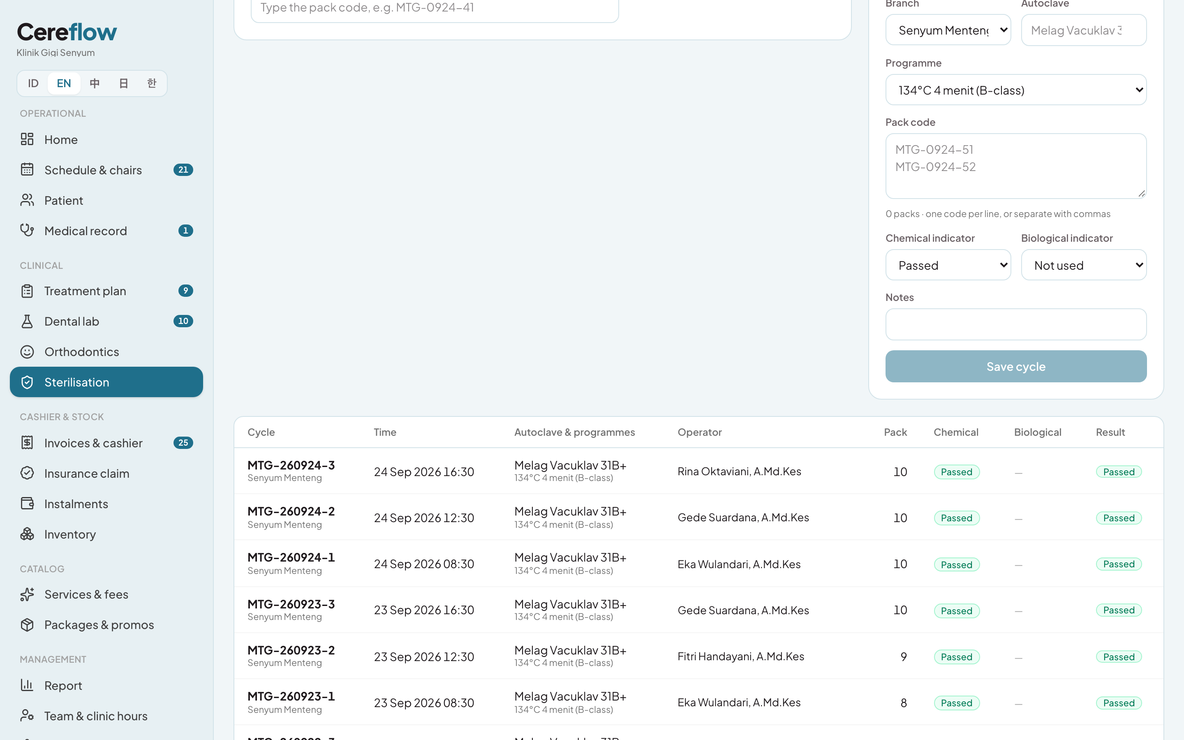Click the Save cycle button

1016,366
